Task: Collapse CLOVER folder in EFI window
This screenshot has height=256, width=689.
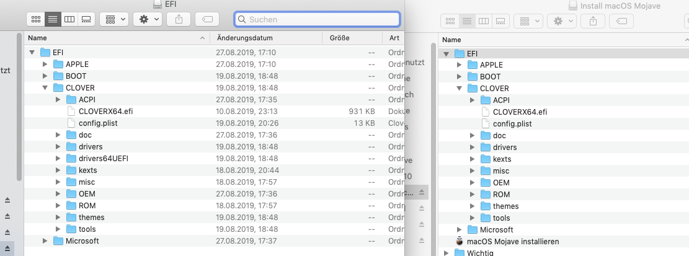Action: pos(45,88)
